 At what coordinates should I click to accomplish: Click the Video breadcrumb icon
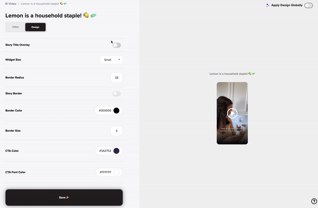pyautogui.click(x=6, y=4)
